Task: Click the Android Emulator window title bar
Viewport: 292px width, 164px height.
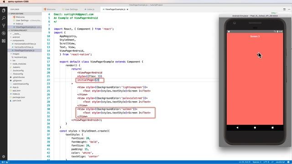Action: 255,16
